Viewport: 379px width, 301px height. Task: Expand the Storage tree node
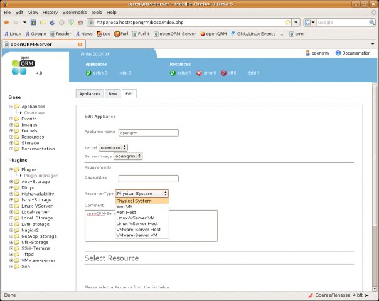click(11, 143)
